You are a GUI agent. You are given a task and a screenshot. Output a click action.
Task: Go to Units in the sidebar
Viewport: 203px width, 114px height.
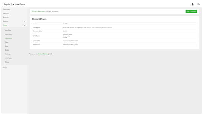pos(5,67)
